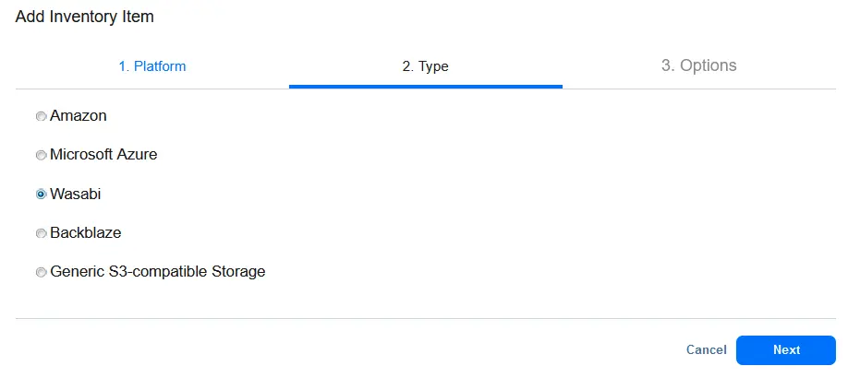The image size is (848, 378).
Task: Pick the Backblaze radio button
Action: click(x=41, y=234)
